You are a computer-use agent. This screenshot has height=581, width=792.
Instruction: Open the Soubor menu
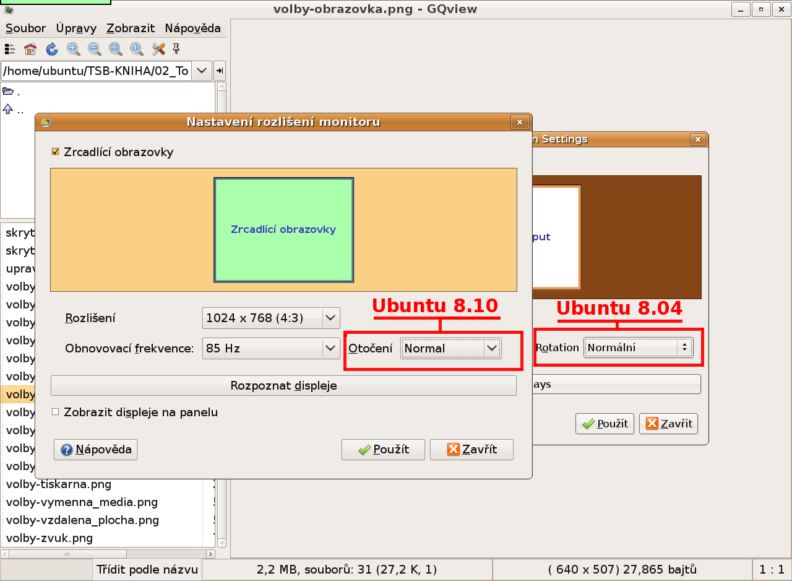click(26, 28)
